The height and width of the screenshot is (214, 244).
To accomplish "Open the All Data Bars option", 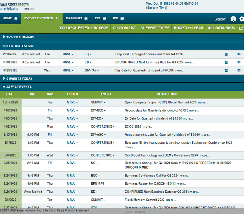I will pyautogui.click(x=221, y=28).
